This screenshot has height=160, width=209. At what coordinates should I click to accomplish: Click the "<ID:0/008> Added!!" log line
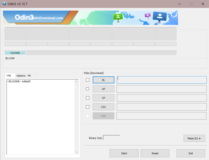click(x=19, y=82)
